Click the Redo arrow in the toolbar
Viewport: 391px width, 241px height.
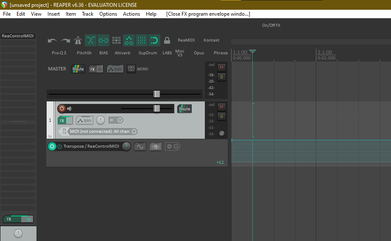65,40
